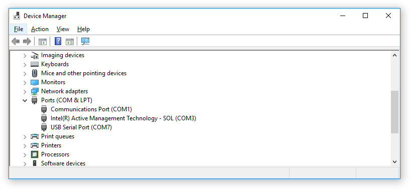
Task: Expand the Keyboards category
Action: click(x=25, y=64)
